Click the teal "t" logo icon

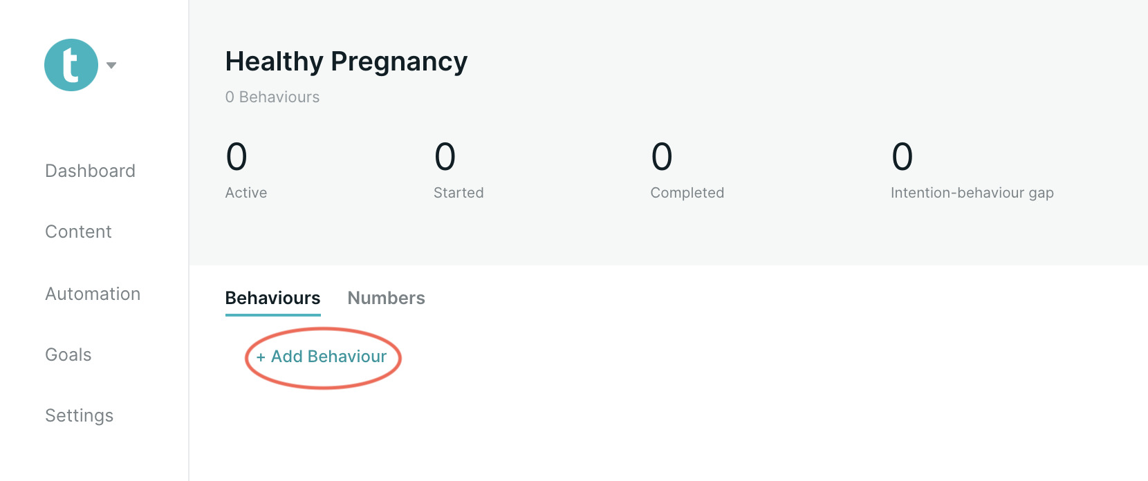click(71, 65)
